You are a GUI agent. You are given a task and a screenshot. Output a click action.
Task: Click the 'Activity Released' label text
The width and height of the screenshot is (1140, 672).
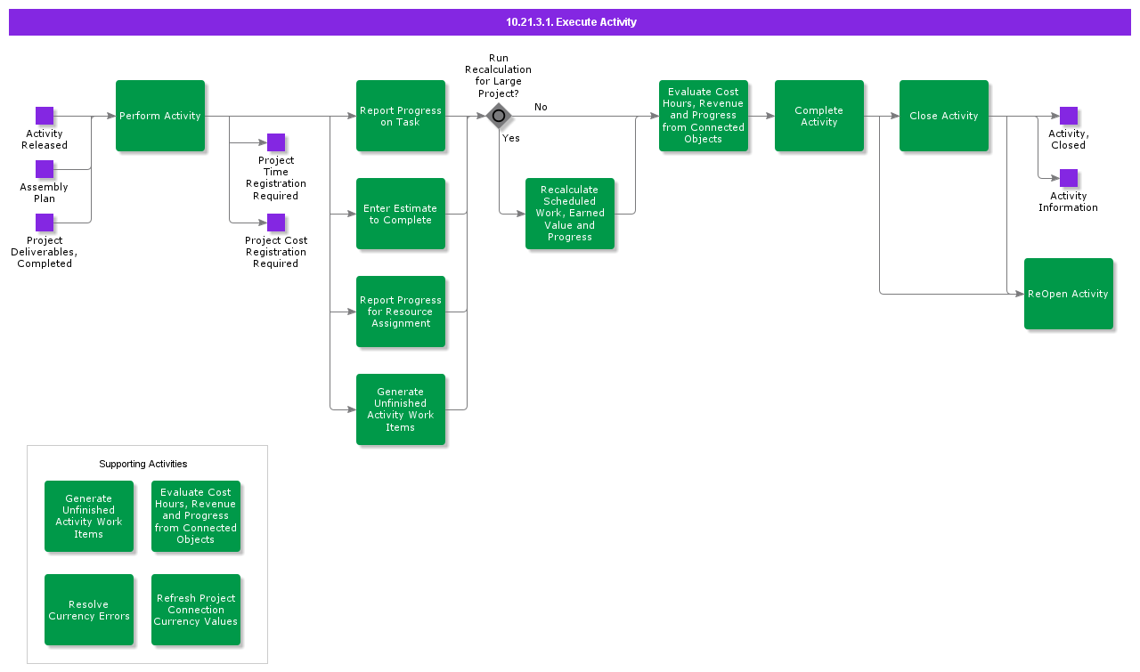click(x=45, y=140)
